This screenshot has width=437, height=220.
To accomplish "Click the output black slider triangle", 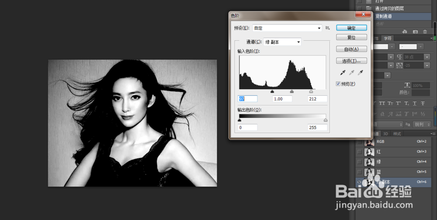I will [x=239, y=120].
